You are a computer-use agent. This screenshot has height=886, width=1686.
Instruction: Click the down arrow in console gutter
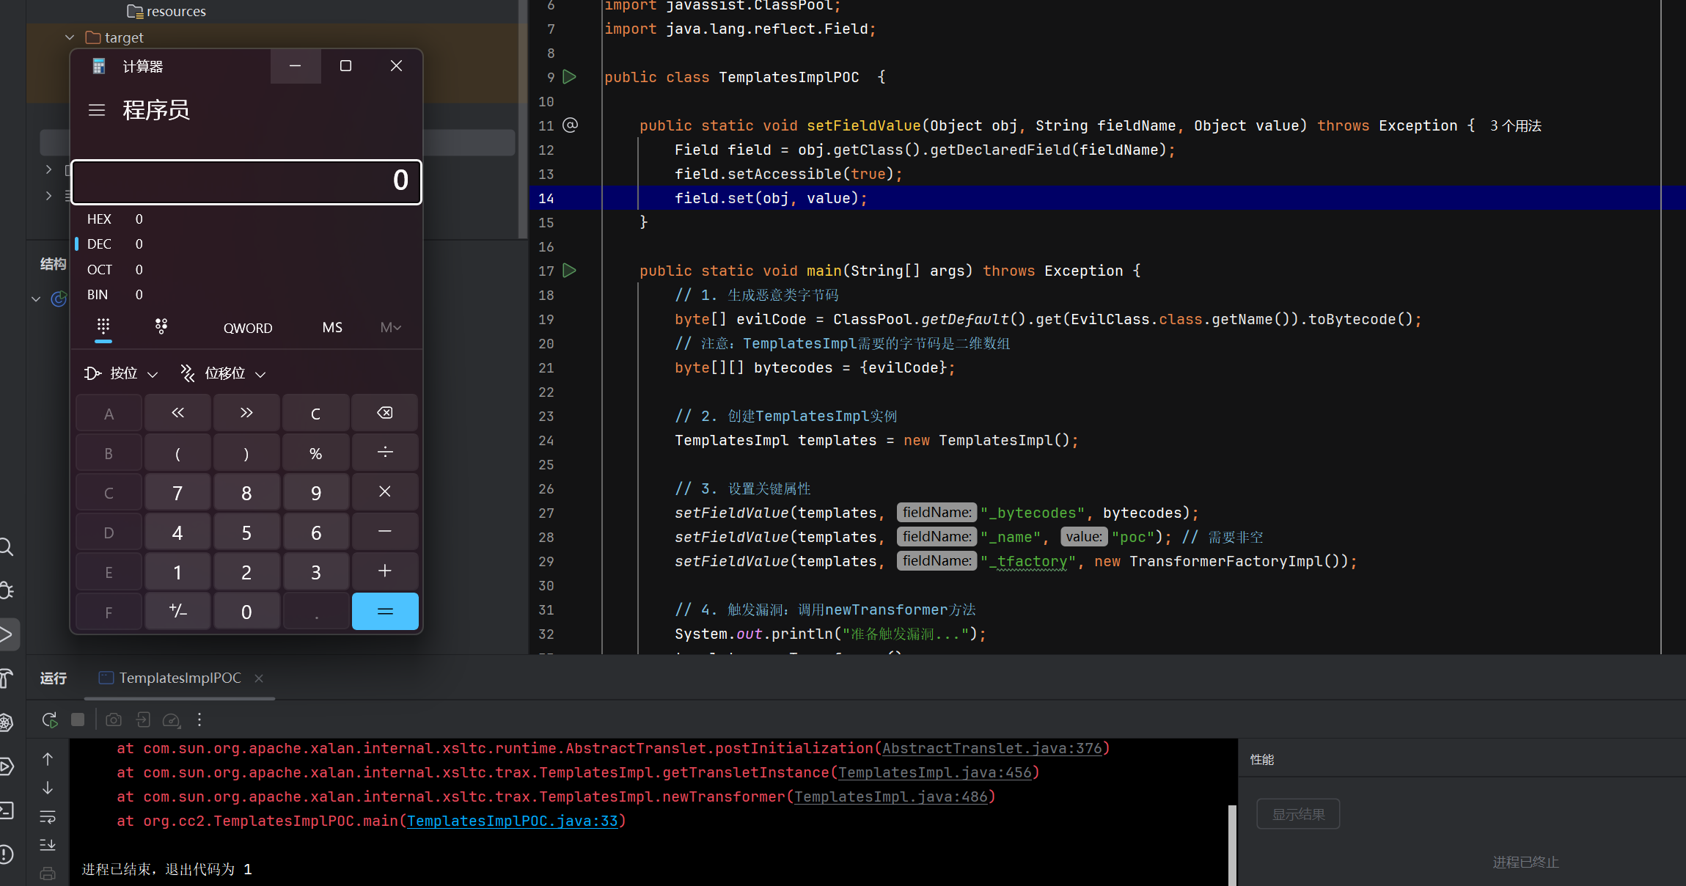coord(48,788)
